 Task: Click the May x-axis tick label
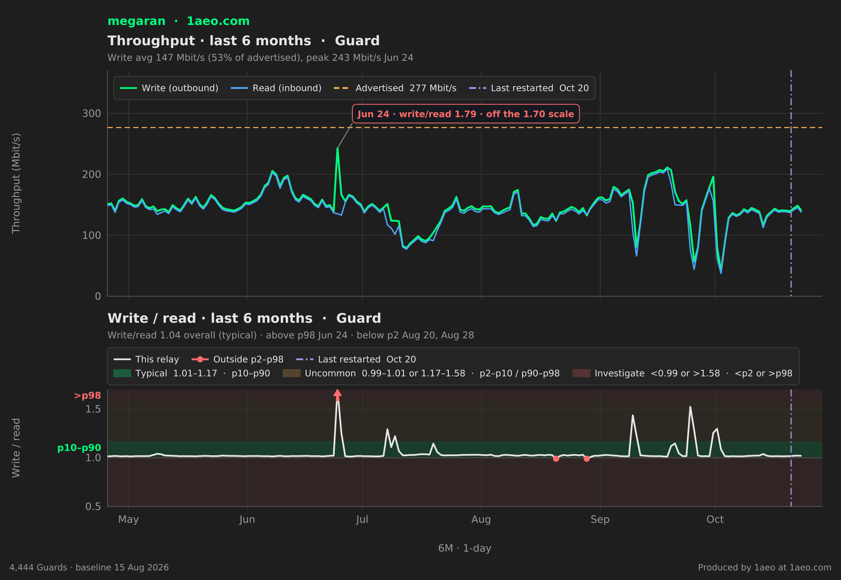coord(128,520)
